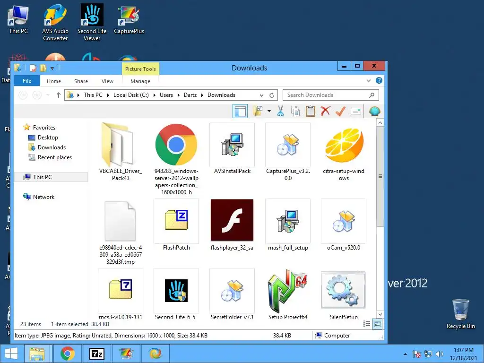Click the red X Delete icon
Image resolution: width=484 pixels, height=363 pixels.
(325, 111)
